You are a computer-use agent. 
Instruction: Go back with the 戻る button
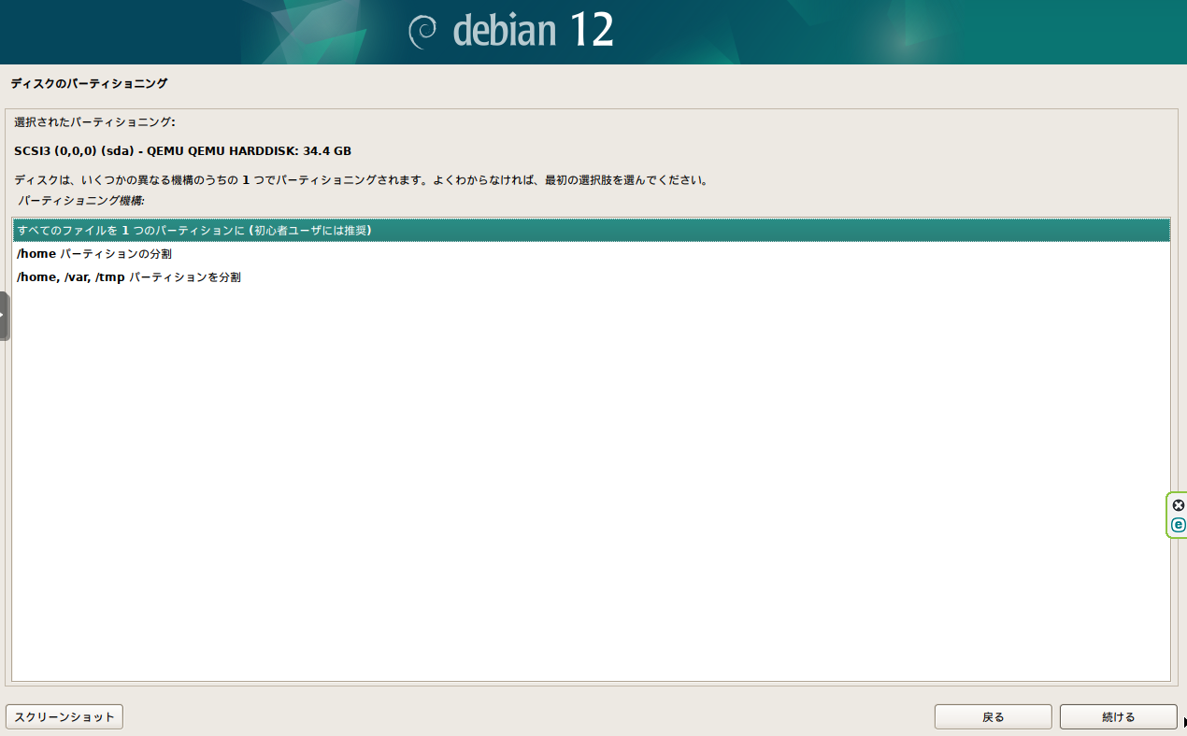(x=993, y=716)
